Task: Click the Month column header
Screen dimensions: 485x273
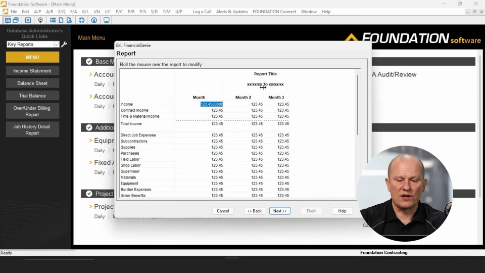Action: (199, 97)
